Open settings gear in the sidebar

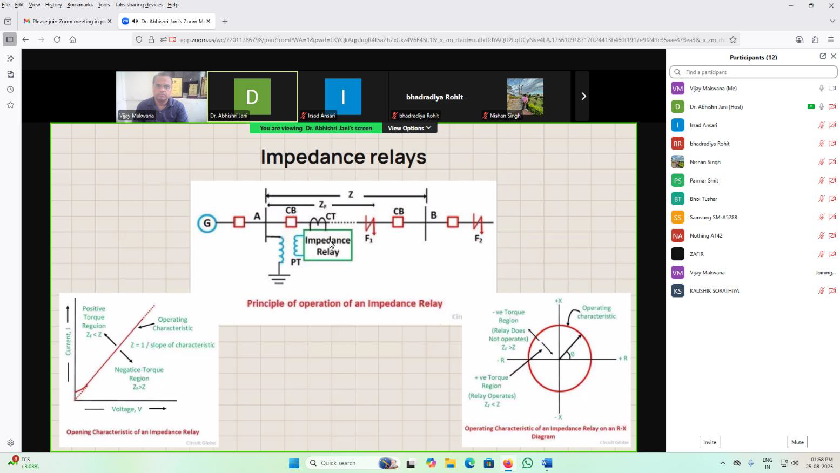pos(10,443)
